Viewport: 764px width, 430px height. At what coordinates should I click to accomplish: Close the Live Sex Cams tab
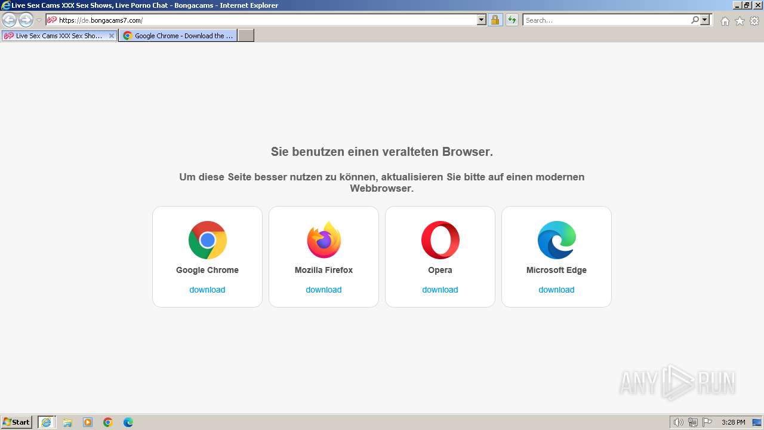111,36
